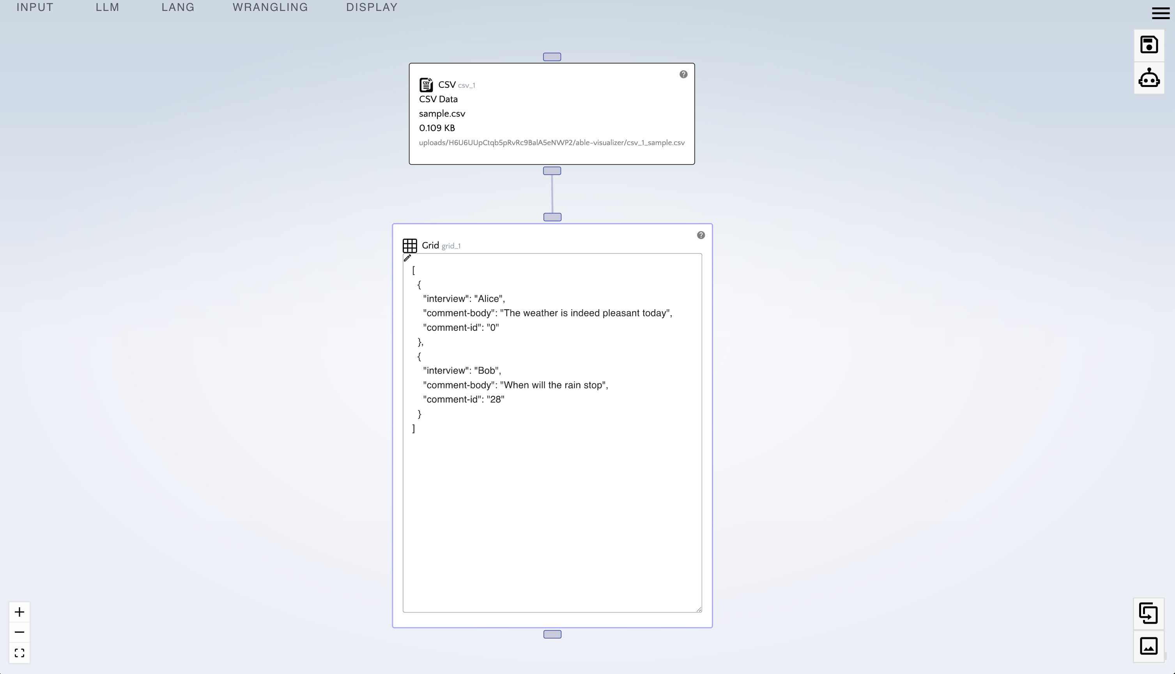The height and width of the screenshot is (674, 1175).
Task: Fit view to screen
Action: point(19,653)
